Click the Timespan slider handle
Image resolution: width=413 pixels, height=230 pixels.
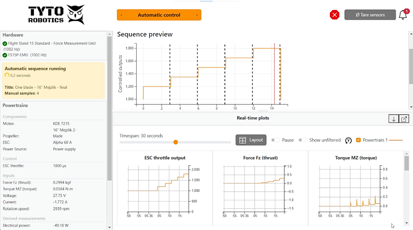click(176, 142)
